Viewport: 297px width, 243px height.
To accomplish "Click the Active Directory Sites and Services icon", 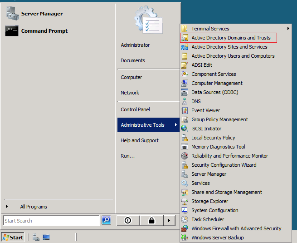I will point(185,47).
